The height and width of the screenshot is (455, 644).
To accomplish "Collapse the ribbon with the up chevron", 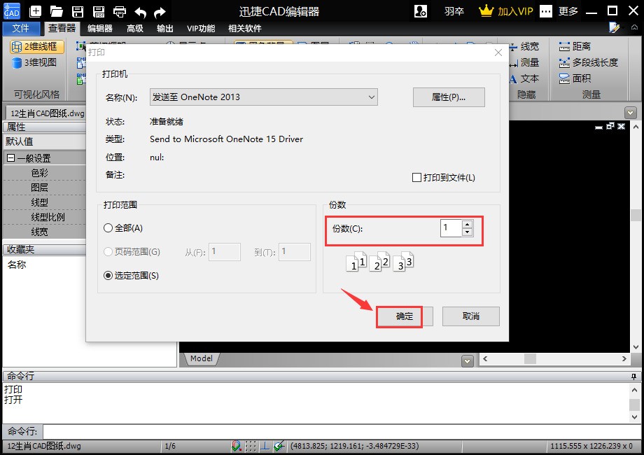I will [635, 27].
